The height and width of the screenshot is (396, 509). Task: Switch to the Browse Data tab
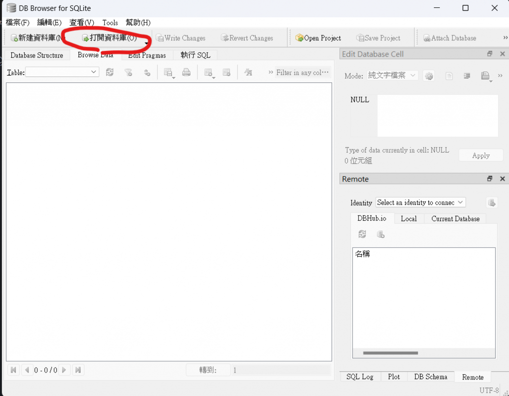tap(95, 55)
